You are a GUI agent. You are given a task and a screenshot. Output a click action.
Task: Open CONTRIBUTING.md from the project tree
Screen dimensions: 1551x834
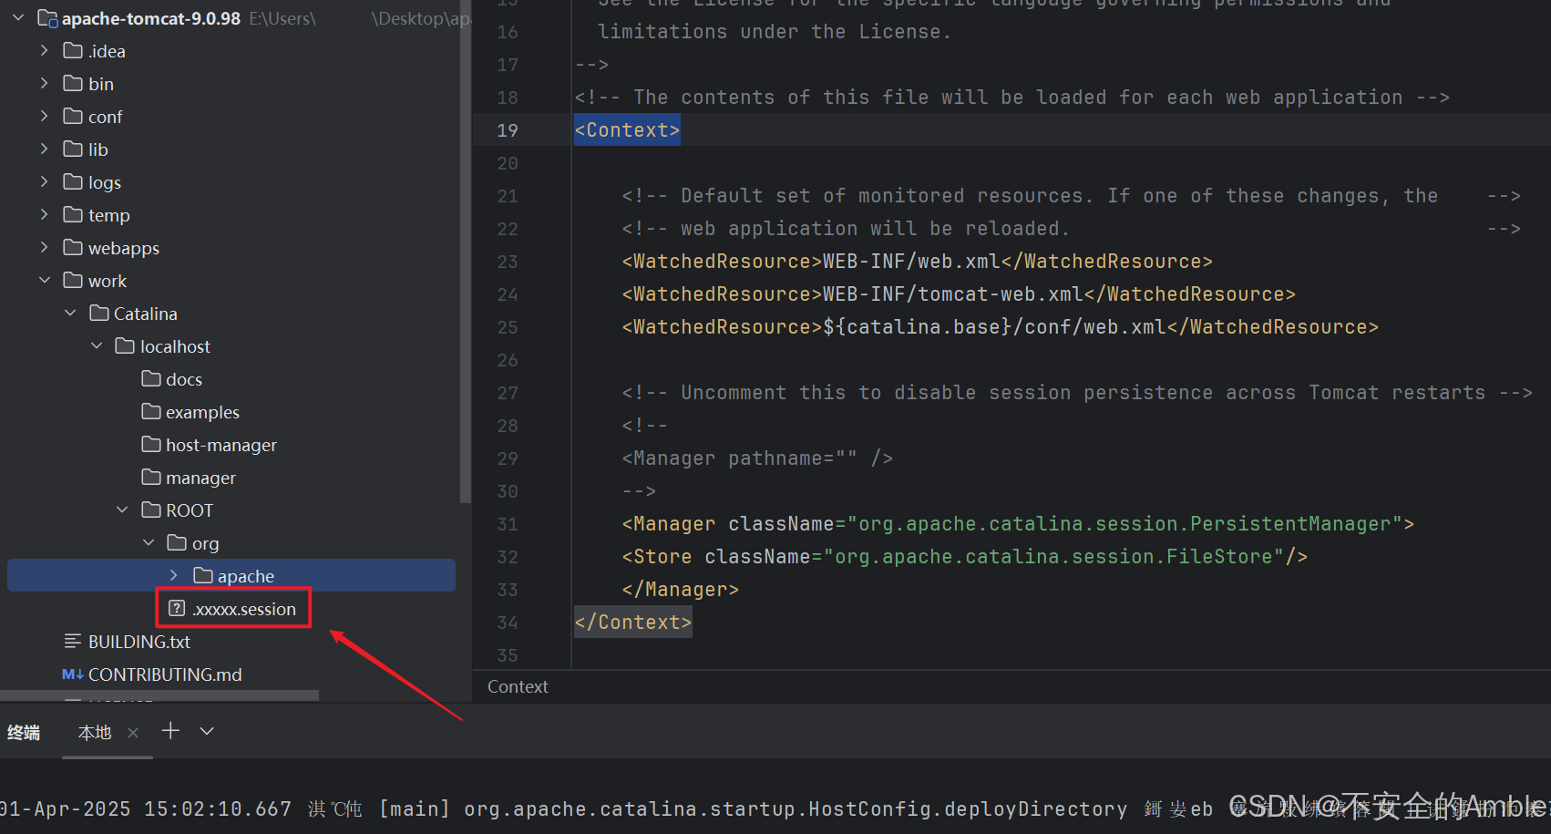point(165,674)
